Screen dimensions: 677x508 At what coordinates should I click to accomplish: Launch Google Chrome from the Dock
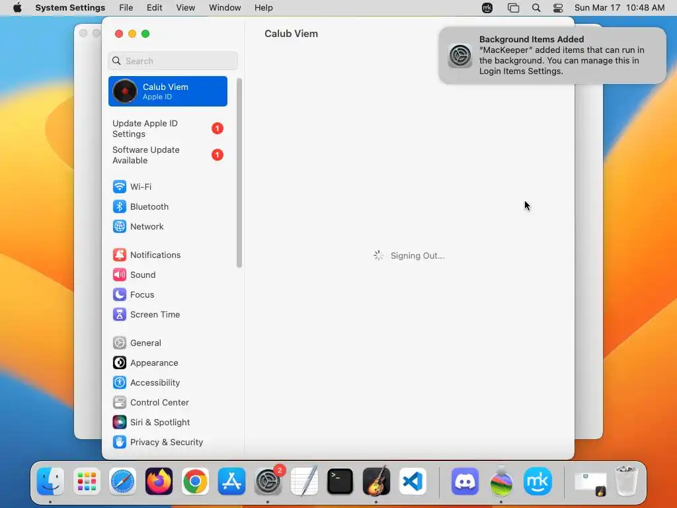click(x=195, y=481)
